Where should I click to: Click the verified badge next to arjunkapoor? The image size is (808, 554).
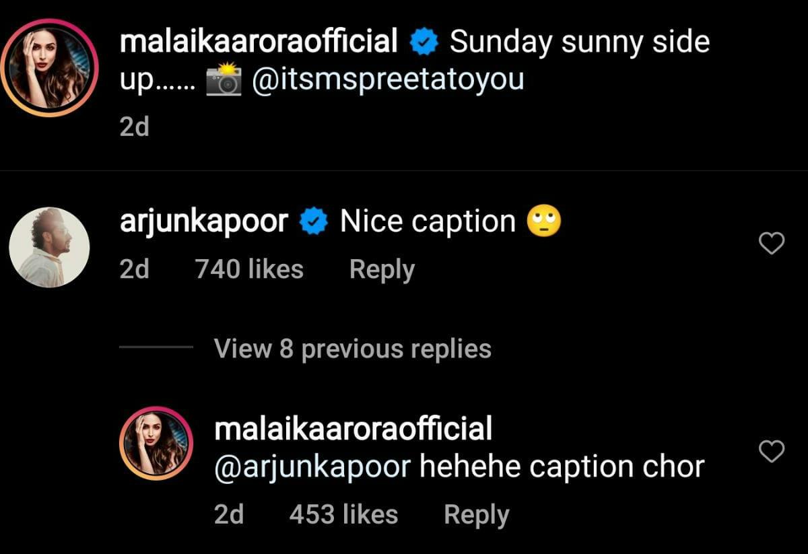314,221
